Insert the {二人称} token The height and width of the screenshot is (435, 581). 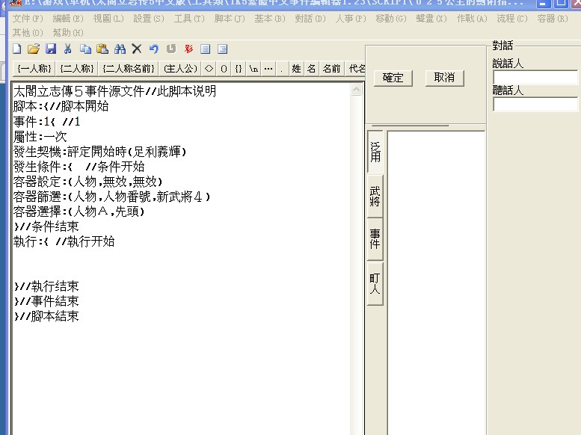(77, 69)
